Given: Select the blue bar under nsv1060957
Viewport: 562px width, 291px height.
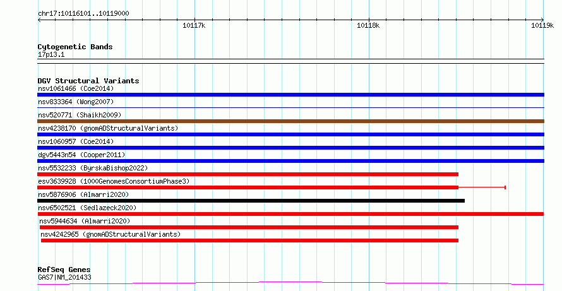Looking at the screenshot, I should (x=290, y=148).
